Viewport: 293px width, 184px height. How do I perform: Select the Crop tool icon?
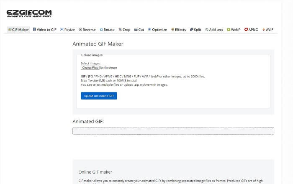tap(120, 30)
